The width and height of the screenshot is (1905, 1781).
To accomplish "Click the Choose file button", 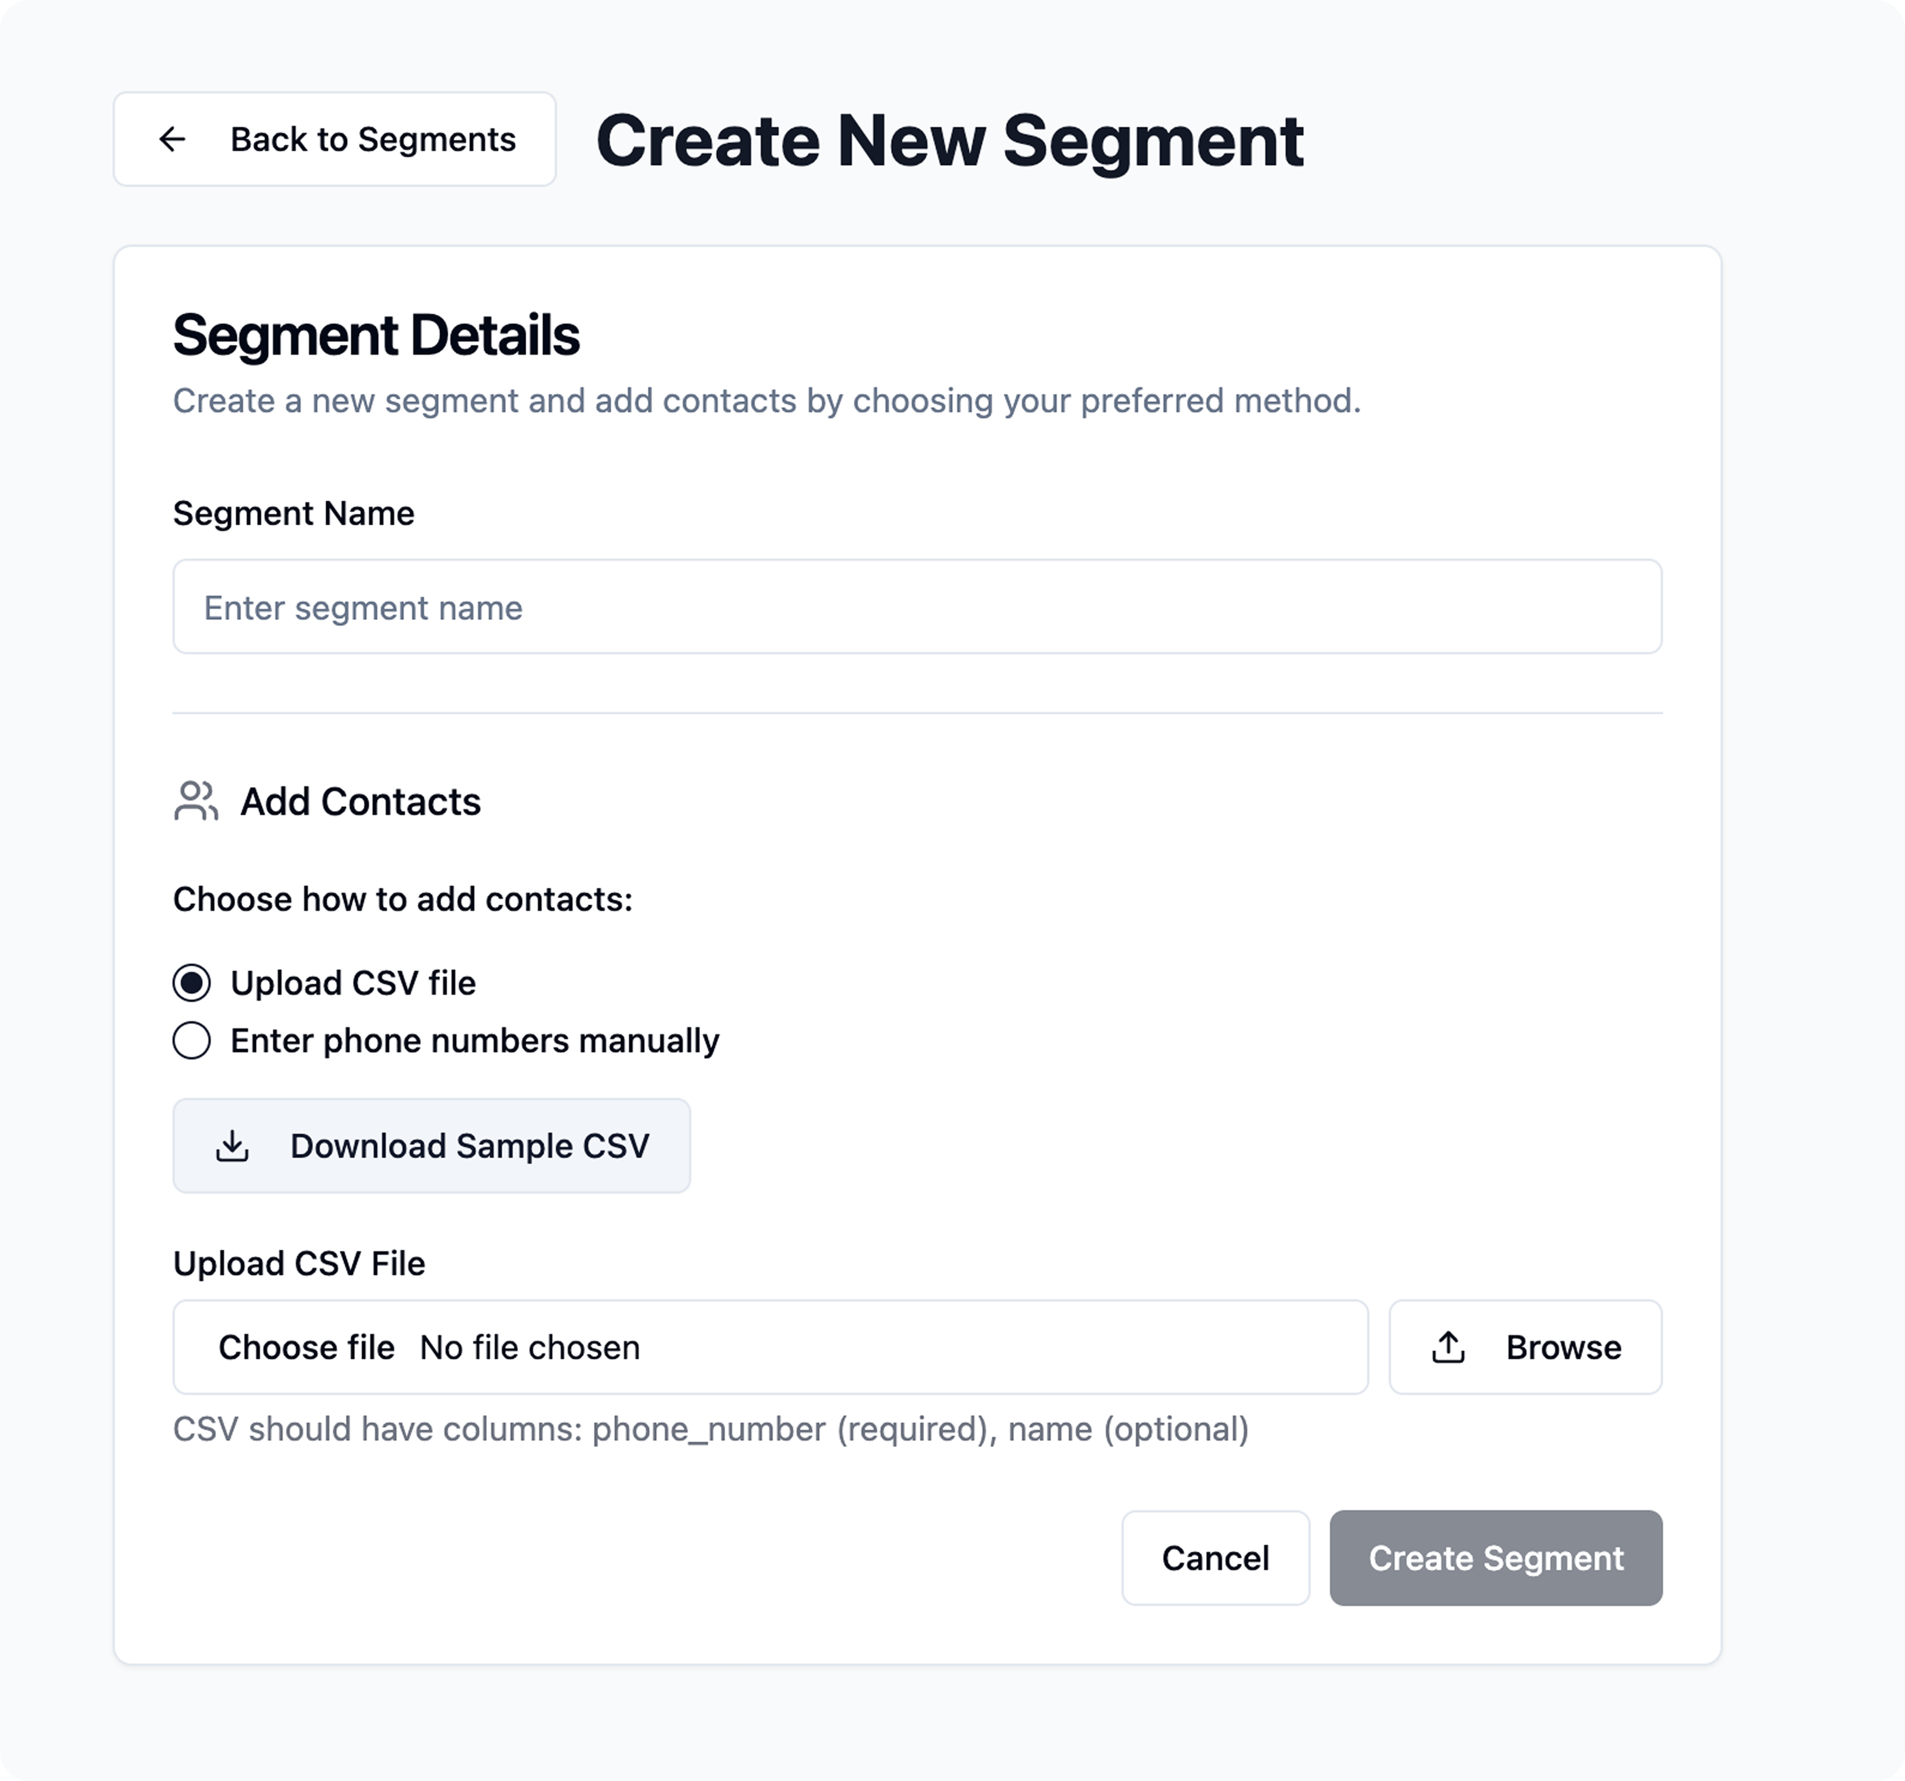I will tap(307, 1348).
